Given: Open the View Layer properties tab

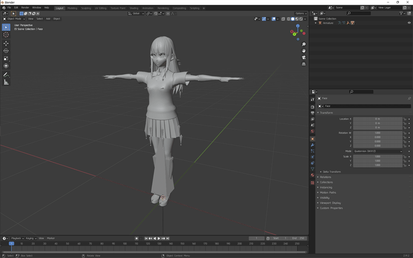Looking at the screenshot, I should pos(312,119).
